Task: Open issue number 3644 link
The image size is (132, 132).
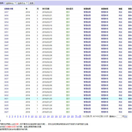Action: click(6, 55)
